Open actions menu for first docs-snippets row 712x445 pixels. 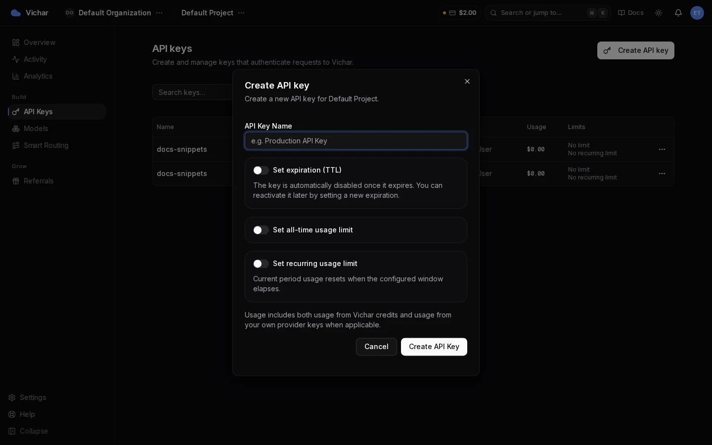pos(662,149)
